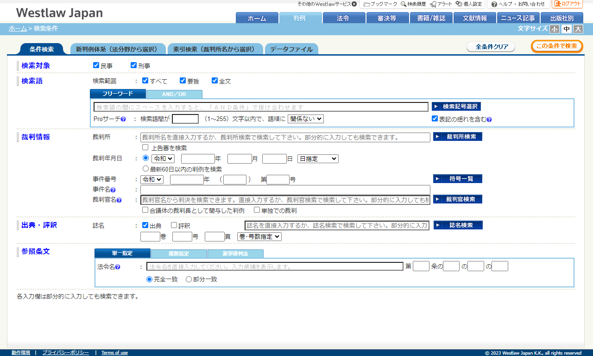
Task: Click 誌名検索 button
Action: pyautogui.click(x=458, y=225)
